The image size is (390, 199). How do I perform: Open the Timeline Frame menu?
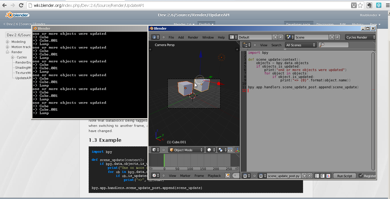199,176
